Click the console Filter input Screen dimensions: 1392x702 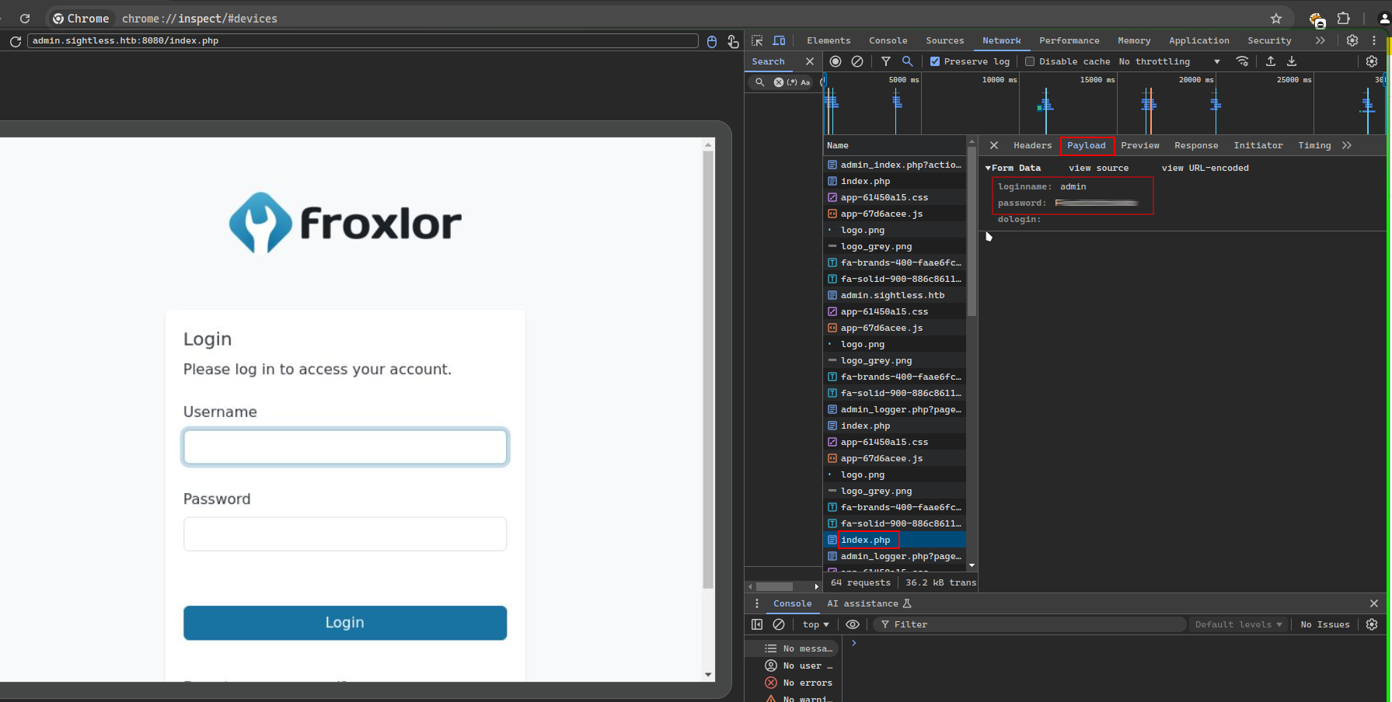(1030, 624)
